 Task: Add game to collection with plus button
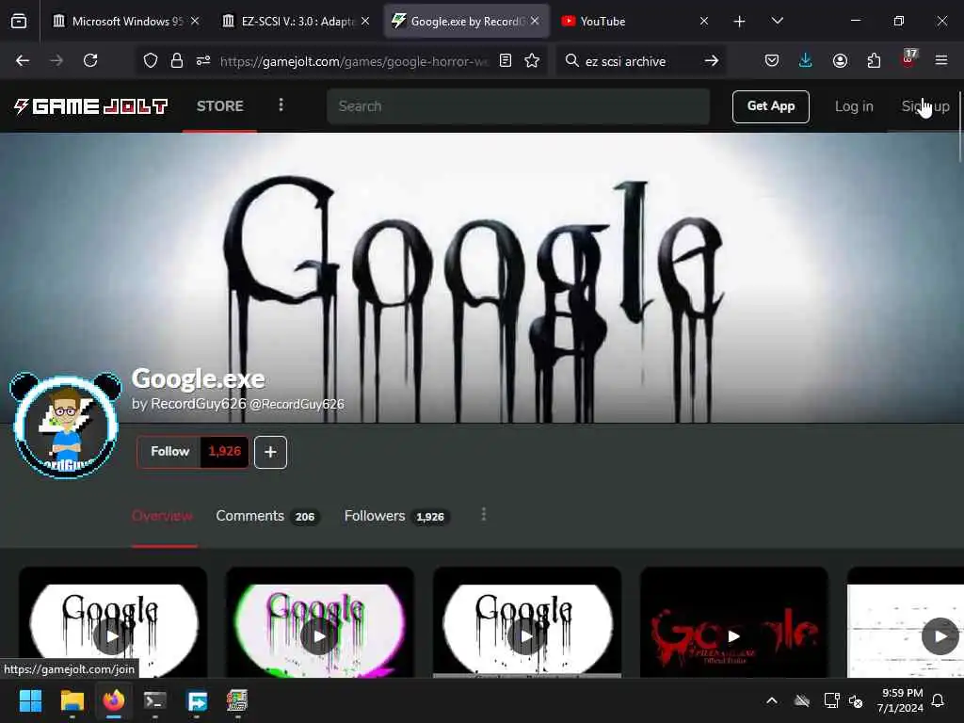(270, 452)
